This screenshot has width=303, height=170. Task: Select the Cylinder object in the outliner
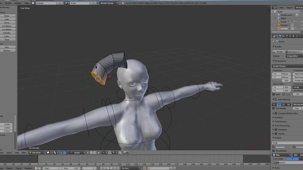[284, 28]
